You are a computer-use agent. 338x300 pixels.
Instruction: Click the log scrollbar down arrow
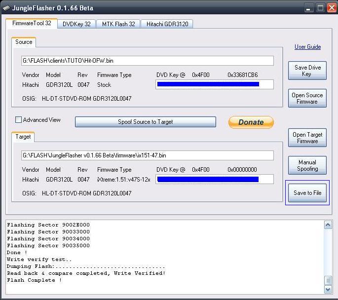328,290
